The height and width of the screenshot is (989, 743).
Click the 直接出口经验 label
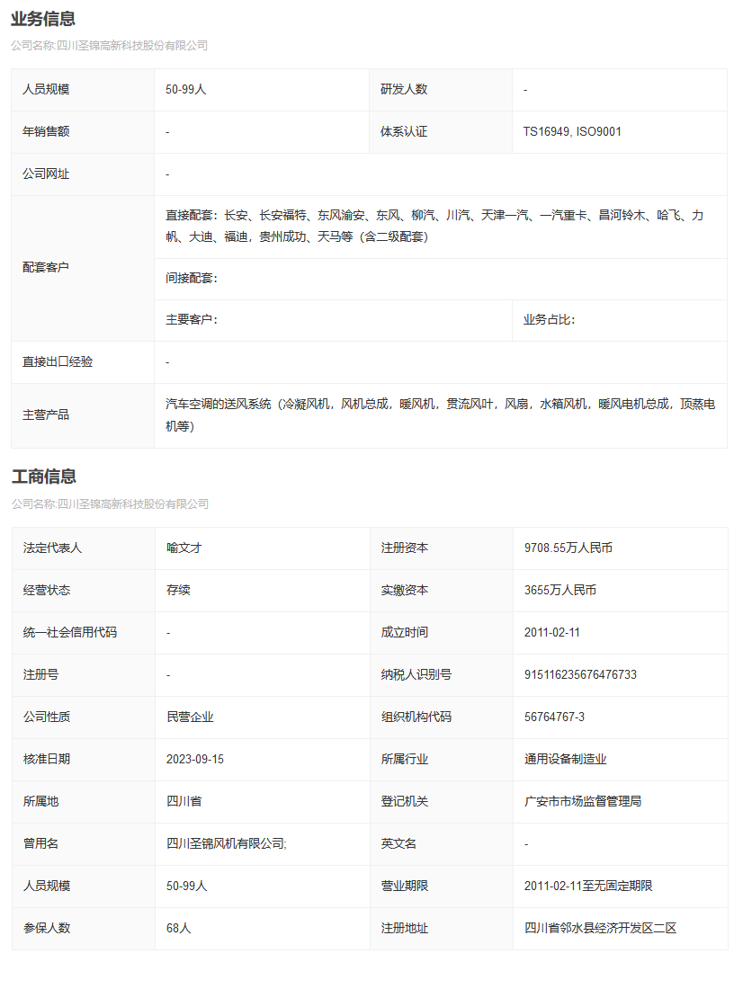click(58, 362)
